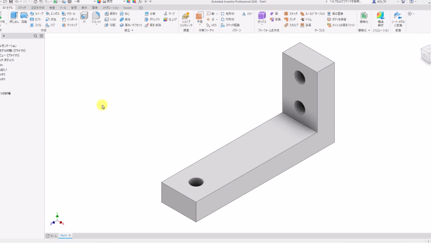Click the シェル (Shell) button
This screenshot has width=431, height=243.
point(110,19)
